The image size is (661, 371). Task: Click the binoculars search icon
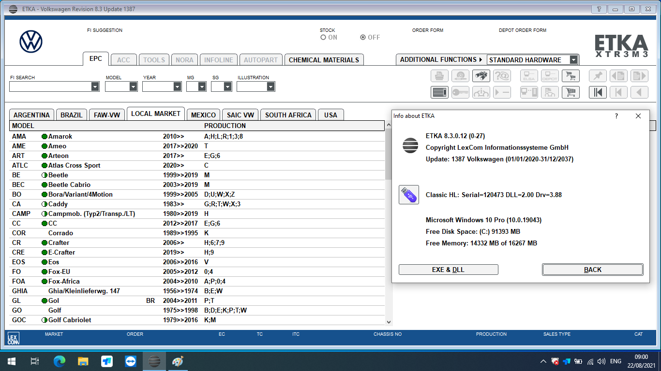point(481,76)
